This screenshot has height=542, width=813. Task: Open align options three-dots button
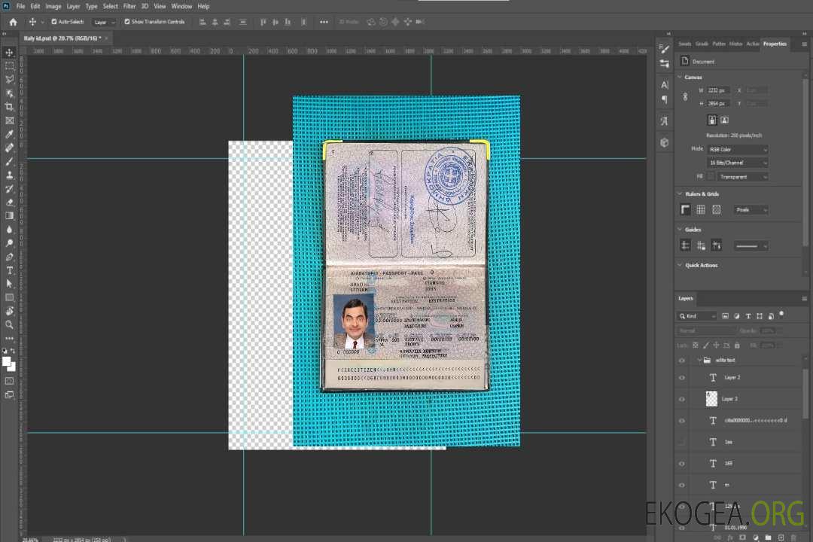[x=324, y=22]
